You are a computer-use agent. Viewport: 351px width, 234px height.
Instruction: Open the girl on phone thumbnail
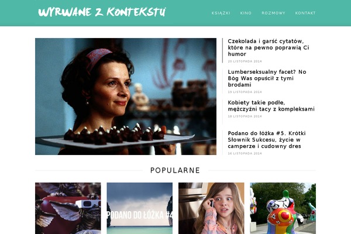211,208
